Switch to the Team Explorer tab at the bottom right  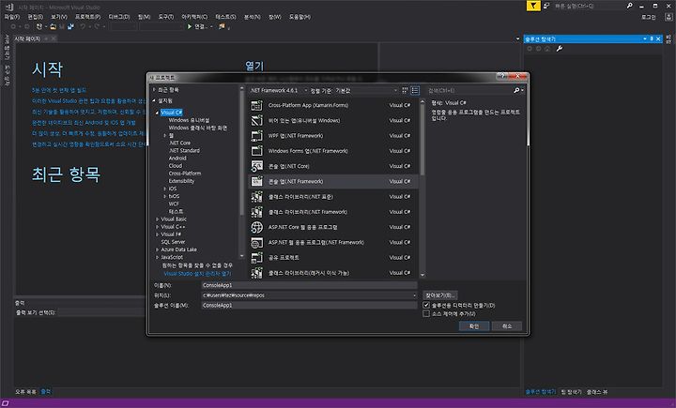pos(571,392)
